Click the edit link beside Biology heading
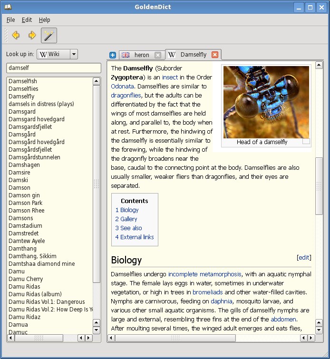 coord(304,257)
